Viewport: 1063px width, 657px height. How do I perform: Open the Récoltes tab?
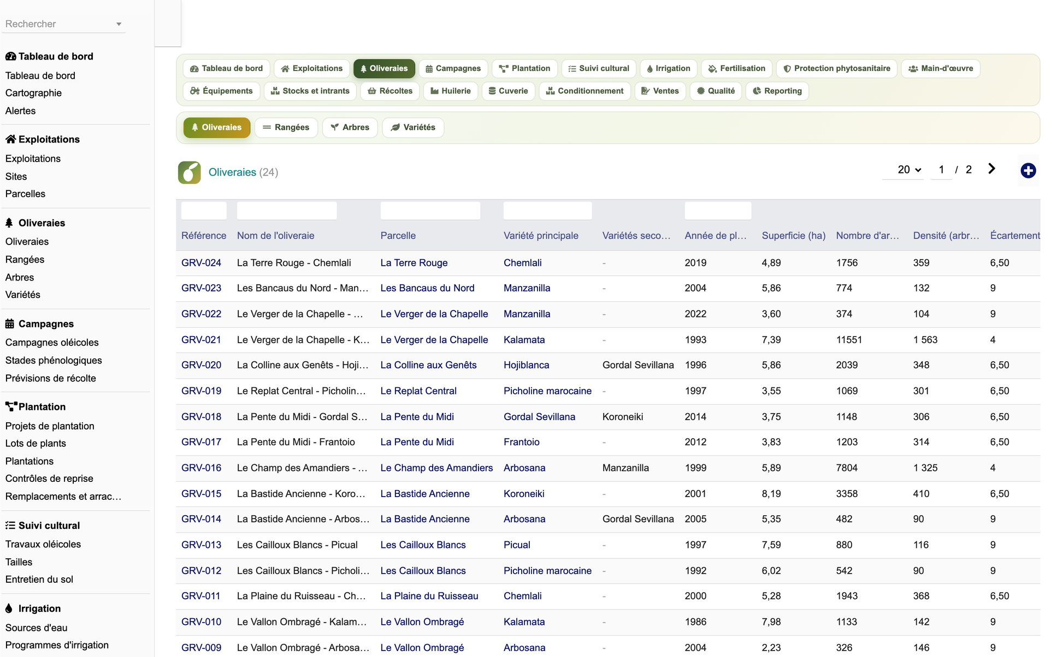coord(390,91)
